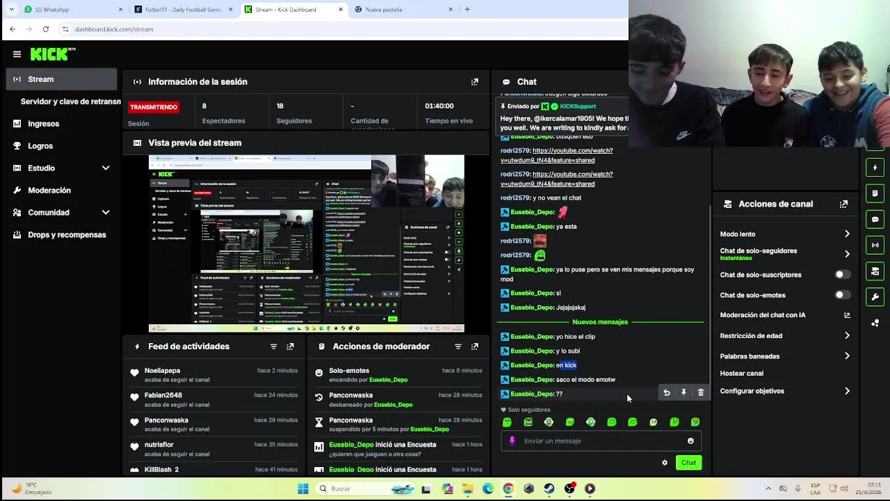The image size is (890, 501).
Task: Expand Palabras baneadas settings
Action: coord(847,356)
